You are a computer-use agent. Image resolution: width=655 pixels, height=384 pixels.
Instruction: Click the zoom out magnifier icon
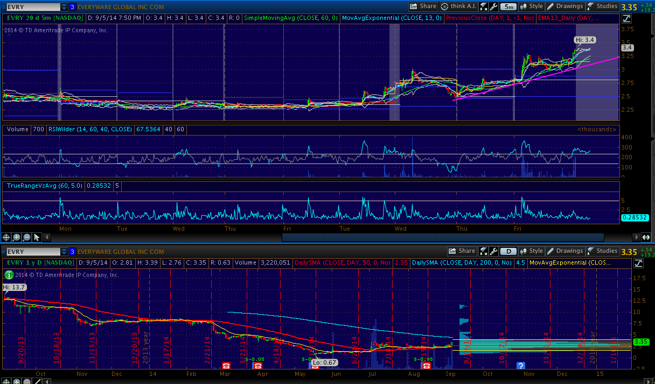26,237
